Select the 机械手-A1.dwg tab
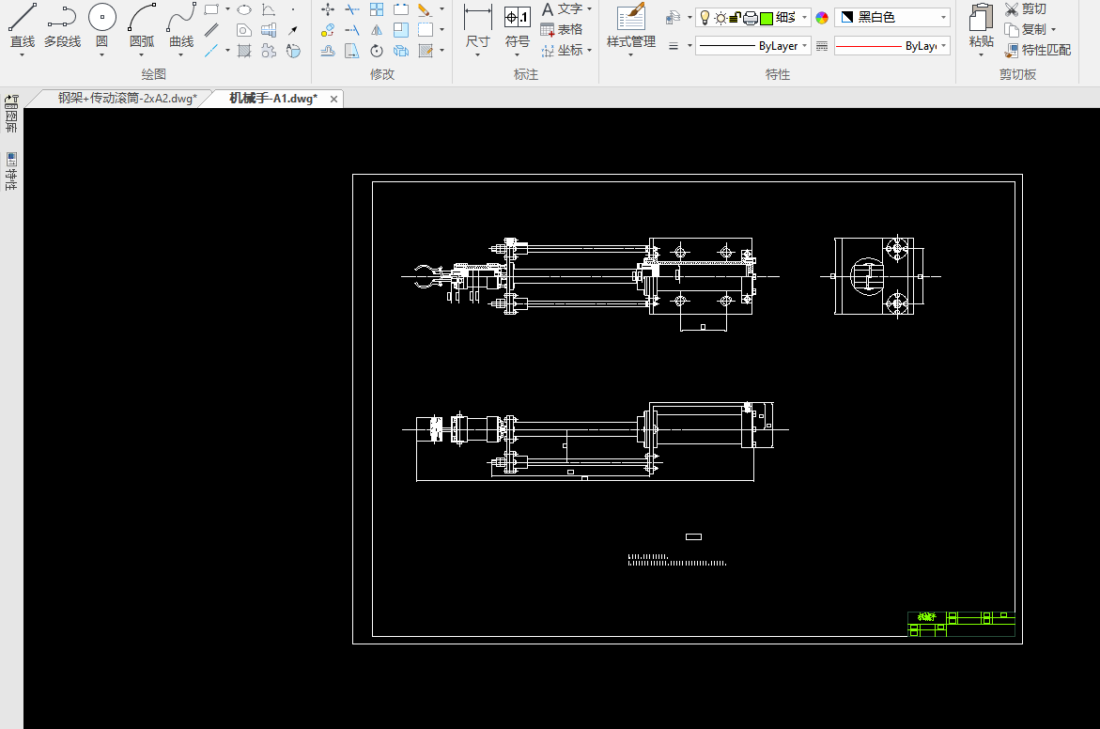 click(273, 99)
